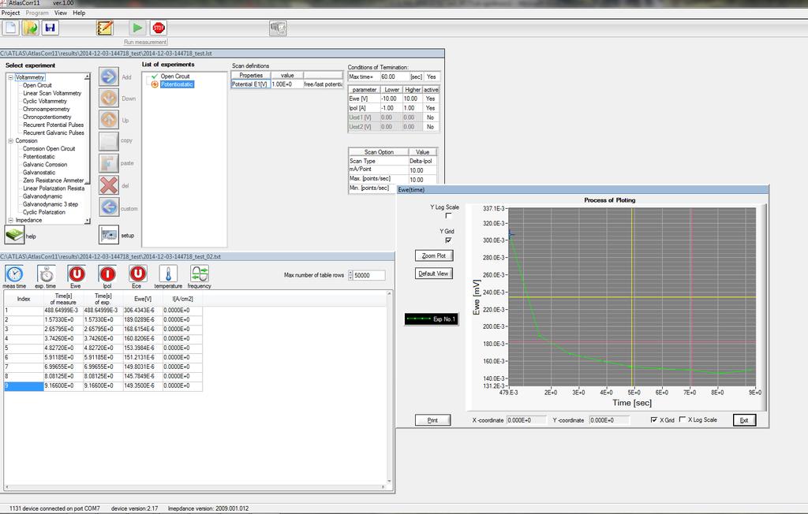Click Y-coordinate value field
This screenshot has width=808, height=514.
(x=609, y=420)
